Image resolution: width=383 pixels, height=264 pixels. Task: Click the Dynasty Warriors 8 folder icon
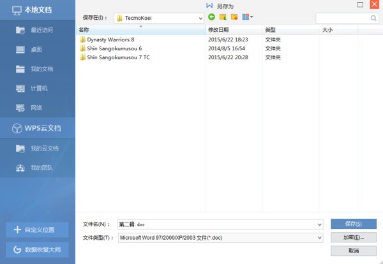(x=82, y=40)
